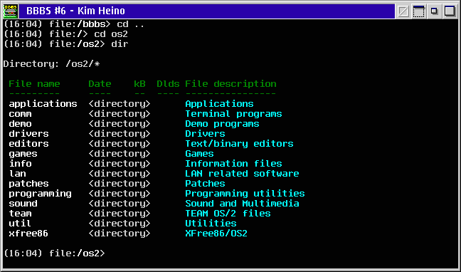Select the drivers directory entry
Viewport: 461px width, 272px height.
tap(28, 134)
